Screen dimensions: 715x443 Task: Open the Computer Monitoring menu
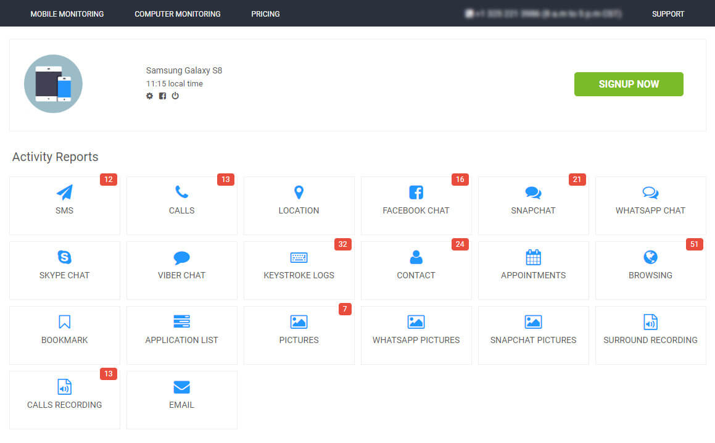pos(178,14)
